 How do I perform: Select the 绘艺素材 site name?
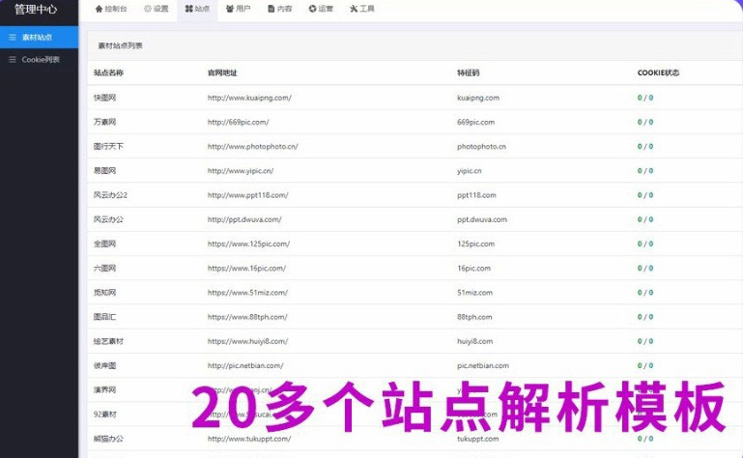108,341
